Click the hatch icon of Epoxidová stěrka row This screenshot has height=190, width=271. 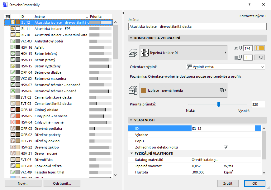pos(13,166)
